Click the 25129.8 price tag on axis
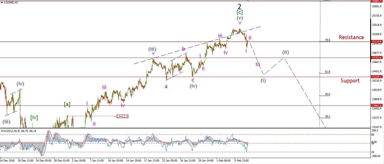 (x=377, y=42)
